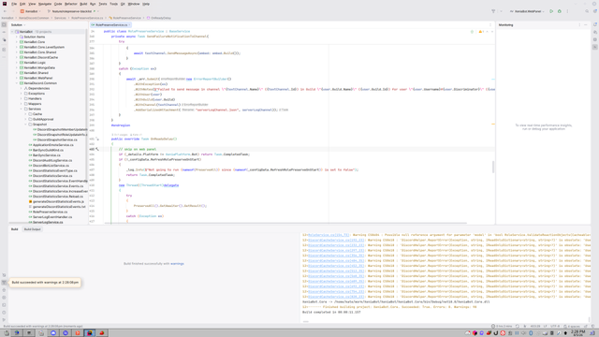Open the Git menu
The height and width of the screenshot is (337, 599).
coord(123,4)
